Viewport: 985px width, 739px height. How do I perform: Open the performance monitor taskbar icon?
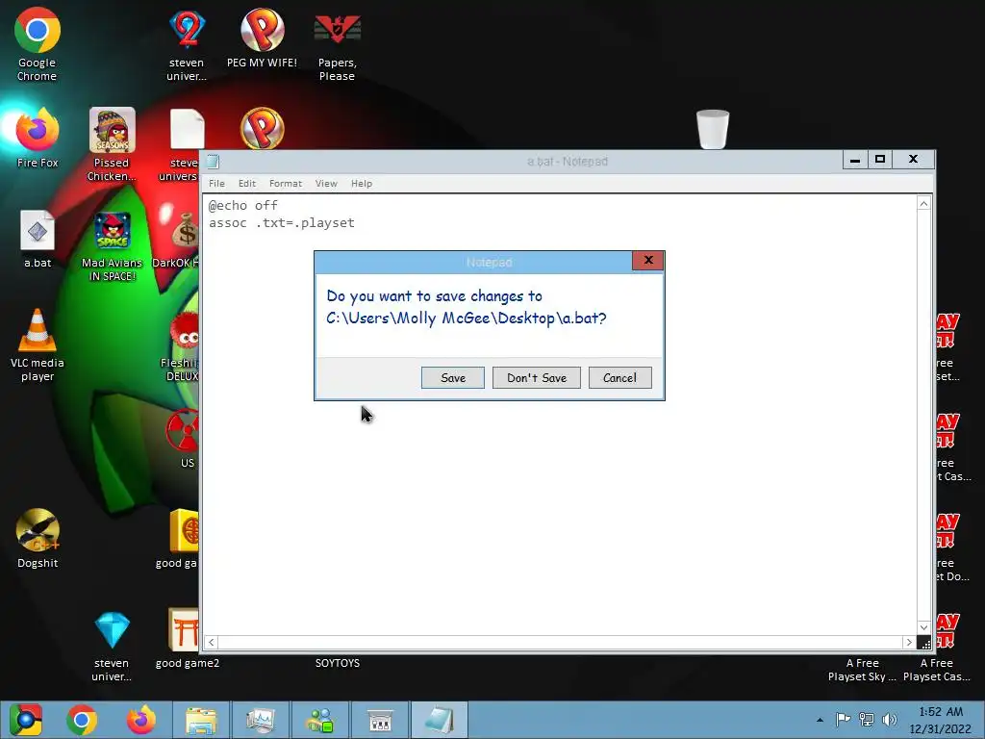(261, 720)
